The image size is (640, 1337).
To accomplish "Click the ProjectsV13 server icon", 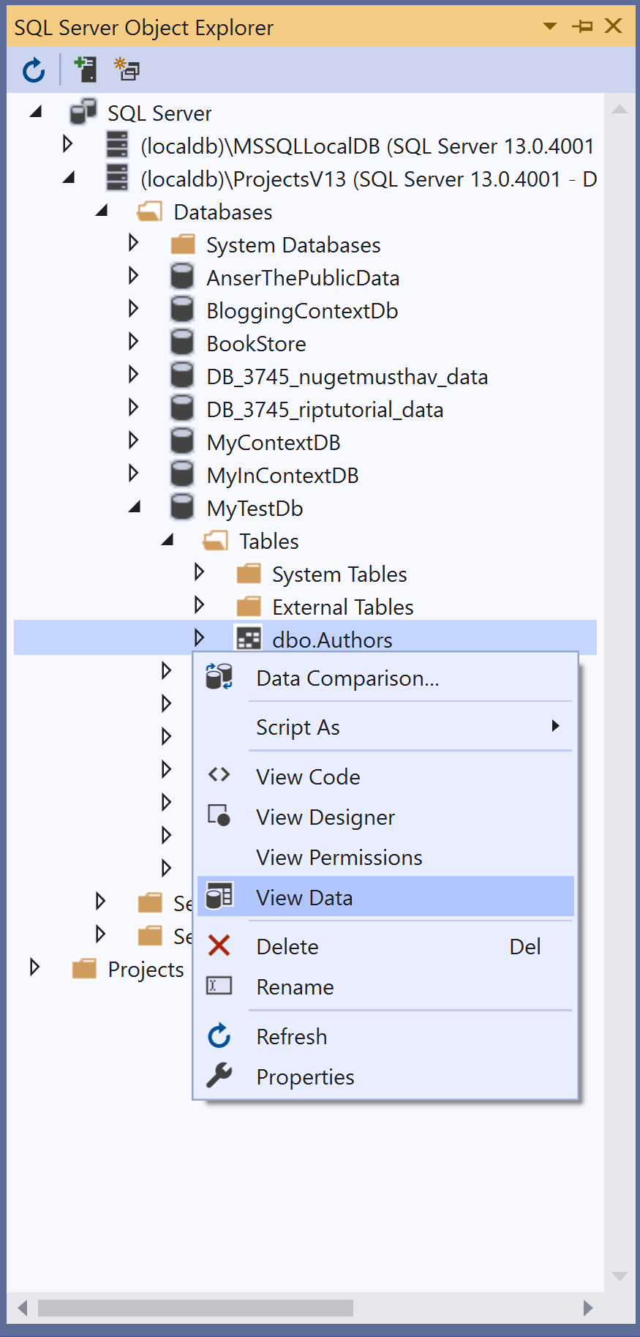I will (x=117, y=177).
